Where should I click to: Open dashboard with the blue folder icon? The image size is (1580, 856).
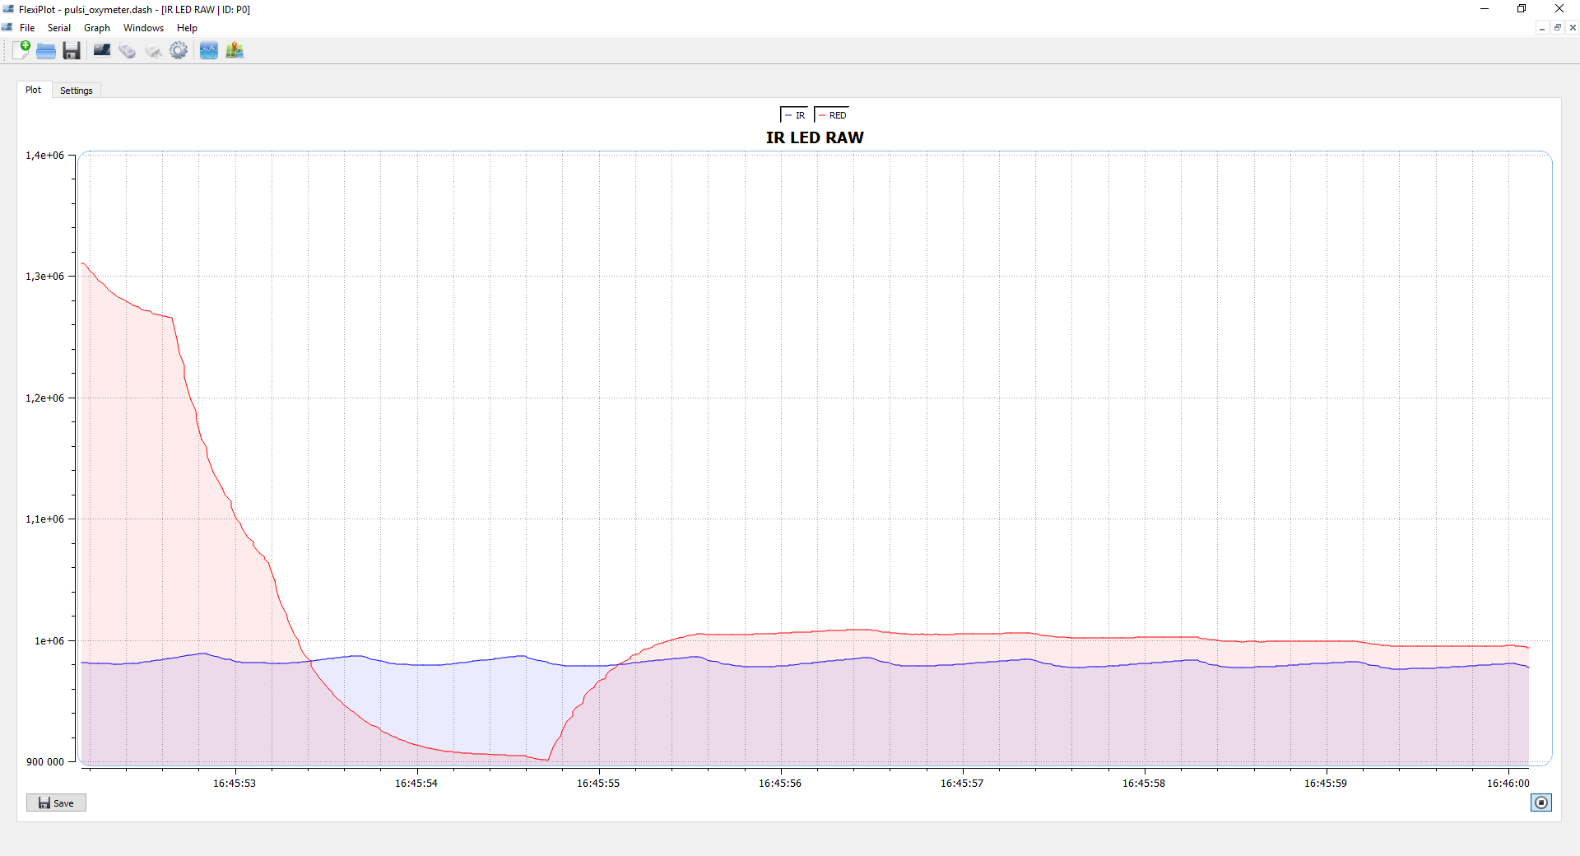[x=46, y=51]
